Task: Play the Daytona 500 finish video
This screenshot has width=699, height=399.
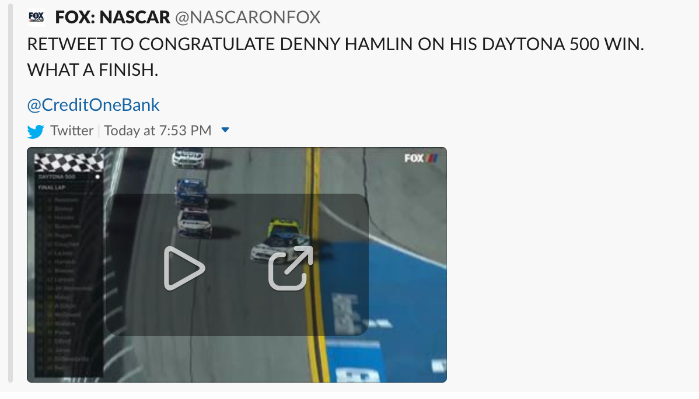Action: [184, 268]
